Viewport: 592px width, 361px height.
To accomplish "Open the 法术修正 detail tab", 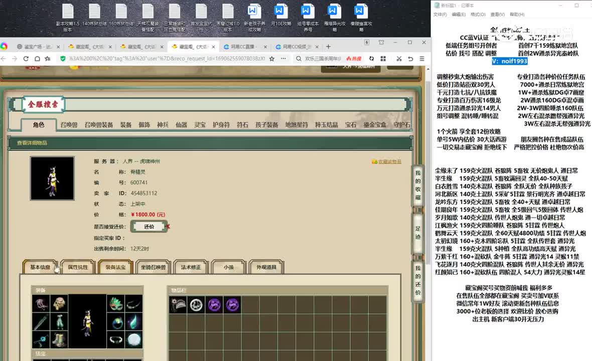I will tap(191, 267).
